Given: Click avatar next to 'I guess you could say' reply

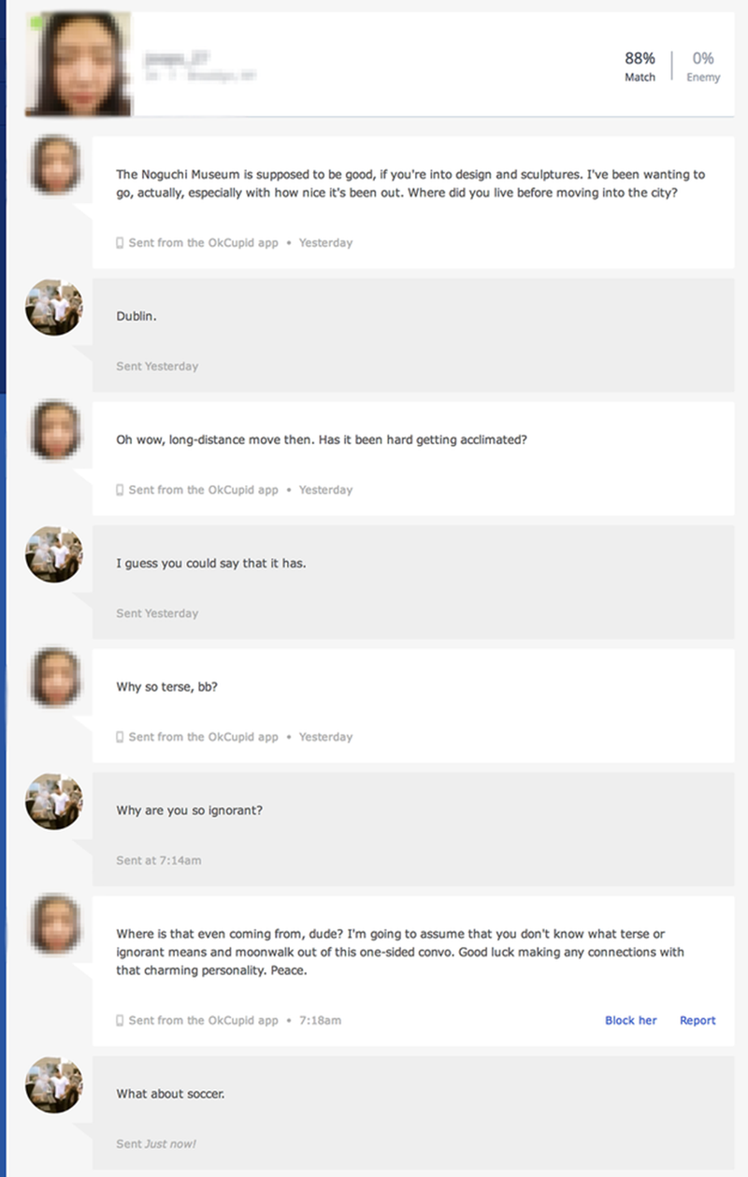Looking at the screenshot, I should (x=54, y=554).
